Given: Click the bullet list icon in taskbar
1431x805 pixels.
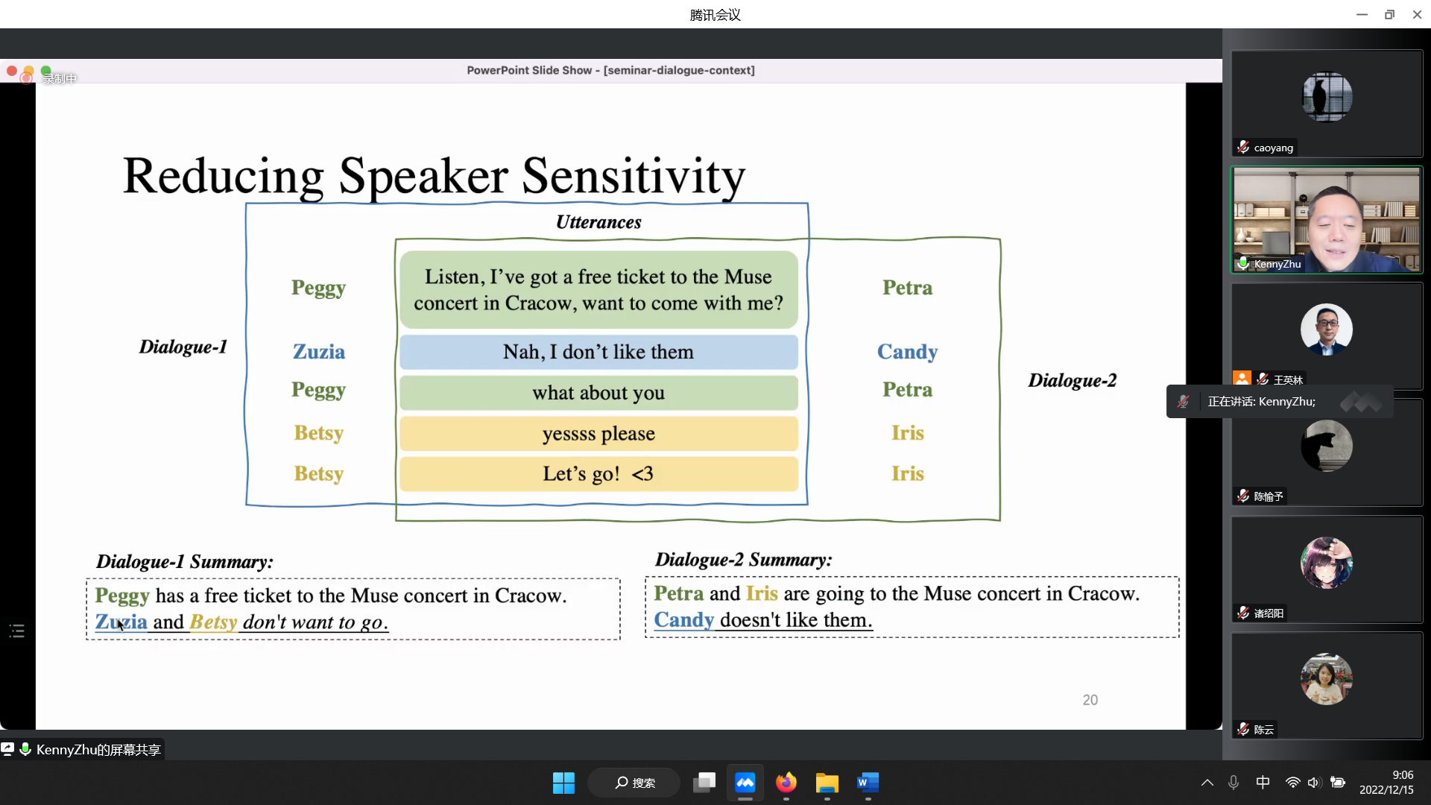Looking at the screenshot, I should coord(16,630).
